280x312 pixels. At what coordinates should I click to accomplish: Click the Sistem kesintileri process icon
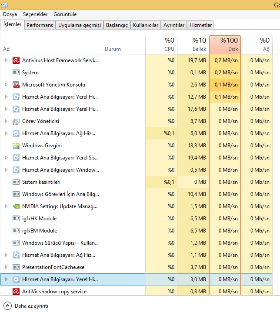[16, 182]
